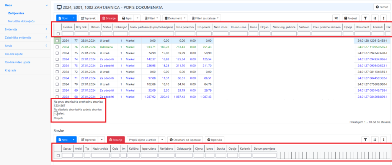
Task: Open the dropdown arrow next to Stavke Ispravak
Action: click(x=101, y=139)
